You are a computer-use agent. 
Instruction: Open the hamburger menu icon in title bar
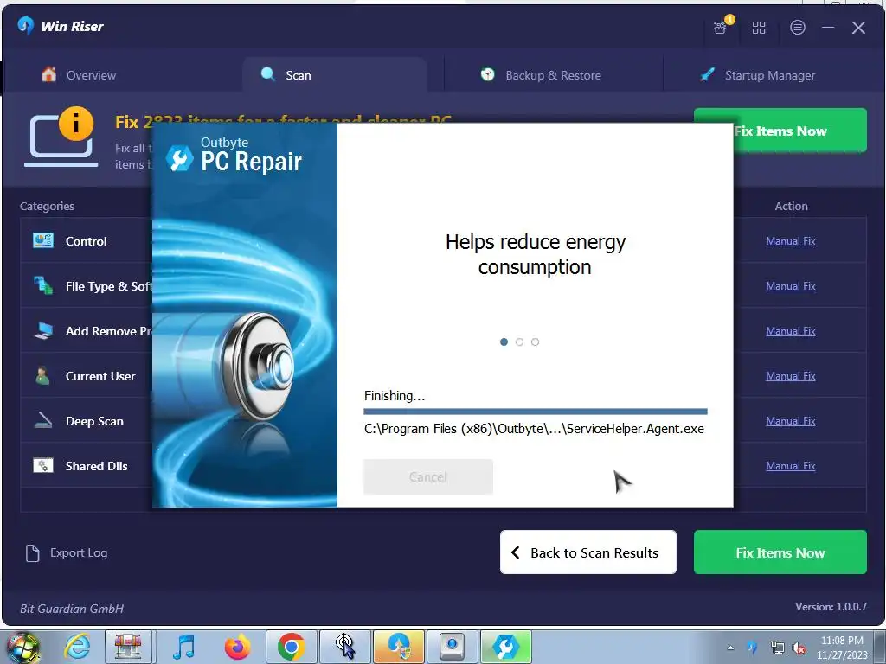click(x=797, y=27)
